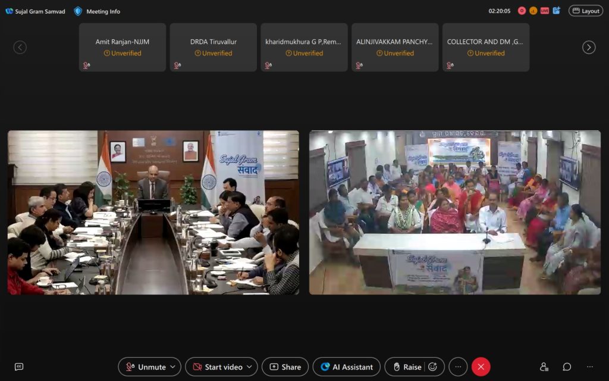Click the Share button

285,367
